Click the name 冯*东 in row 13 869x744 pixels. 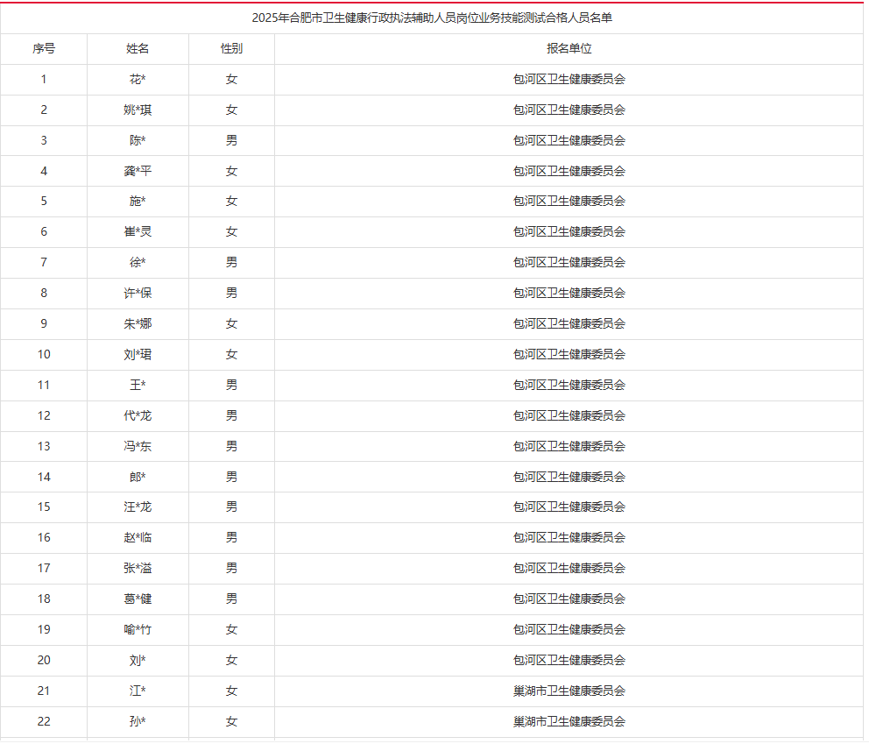(138, 446)
